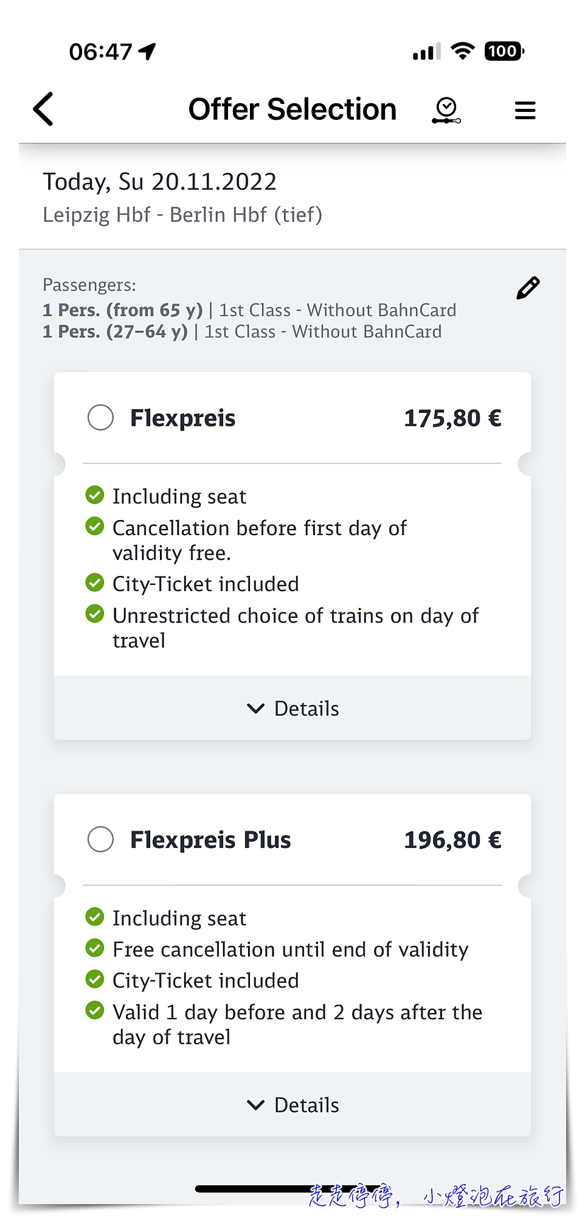Viewport: 585px width, 1223px height.
Task: Select the Flexpreis radio button
Action: coord(100,418)
